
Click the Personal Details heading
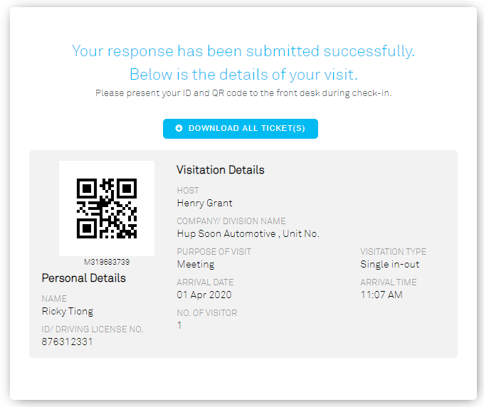(84, 278)
